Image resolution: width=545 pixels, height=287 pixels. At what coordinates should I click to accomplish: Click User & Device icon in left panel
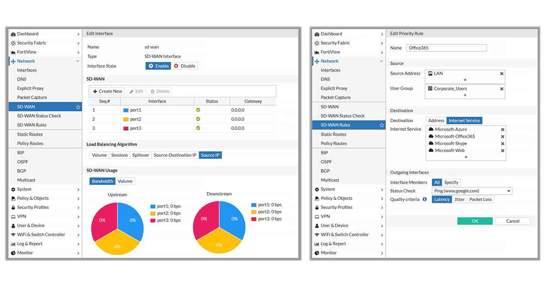point(13,225)
